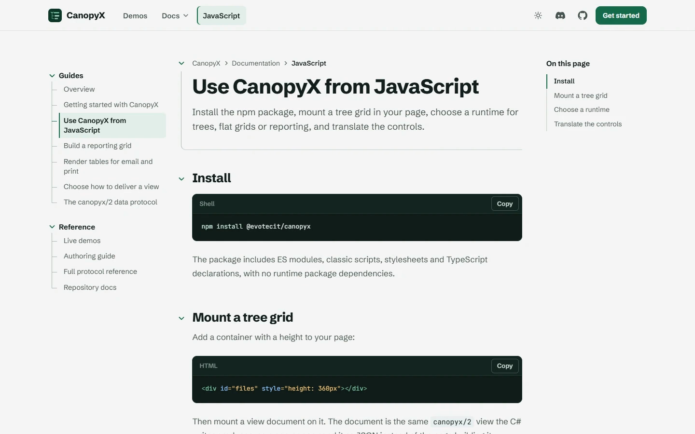
Task: Jump to Install in On this page
Action: pyautogui.click(x=564, y=81)
